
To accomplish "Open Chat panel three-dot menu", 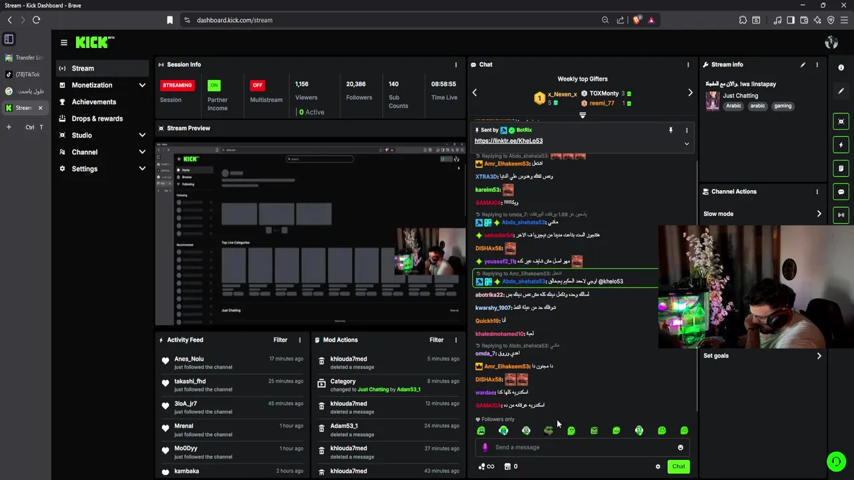I will [688, 65].
